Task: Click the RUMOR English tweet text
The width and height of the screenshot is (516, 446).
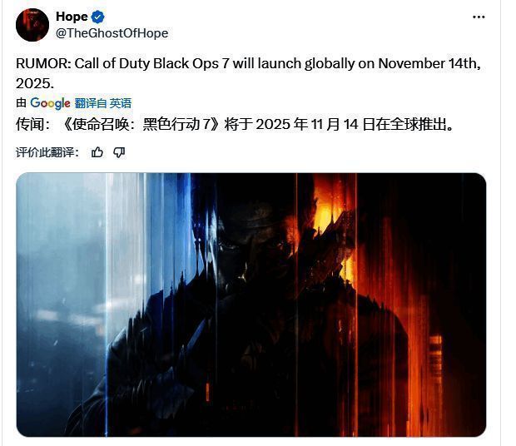Action: pyautogui.click(x=249, y=73)
